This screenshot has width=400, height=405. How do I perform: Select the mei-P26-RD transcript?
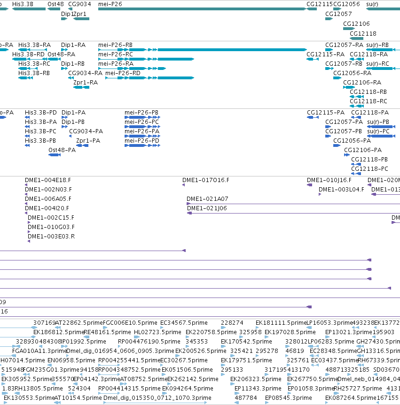click(x=150, y=78)
